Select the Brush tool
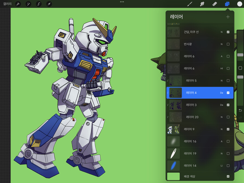Viewport: 244px width, 183px height. coord(190,4)
